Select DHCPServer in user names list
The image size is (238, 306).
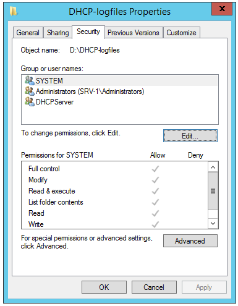point(120,102)
